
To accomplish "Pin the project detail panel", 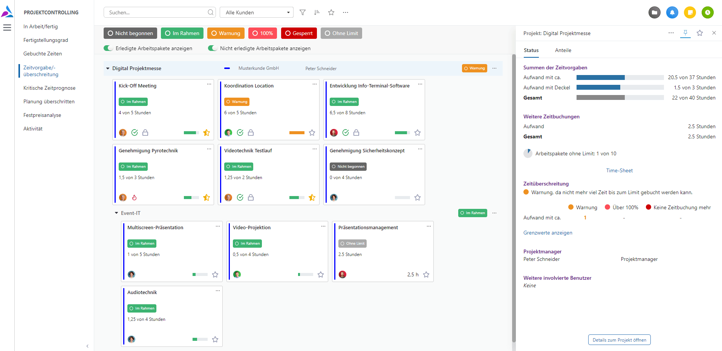I will coord(685,33).
